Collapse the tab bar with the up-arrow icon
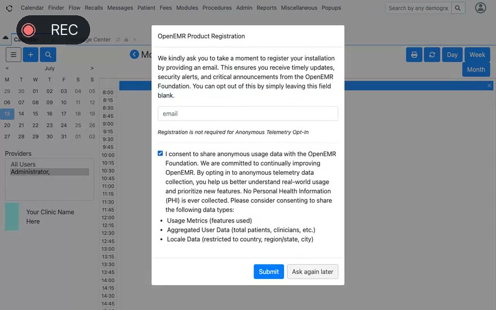The height and width of the screenshot is (310, 496). 6,38
